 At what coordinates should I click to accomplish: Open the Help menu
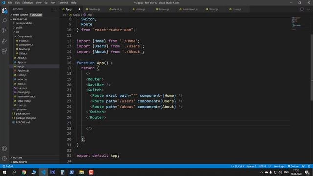tap(74, 3)
